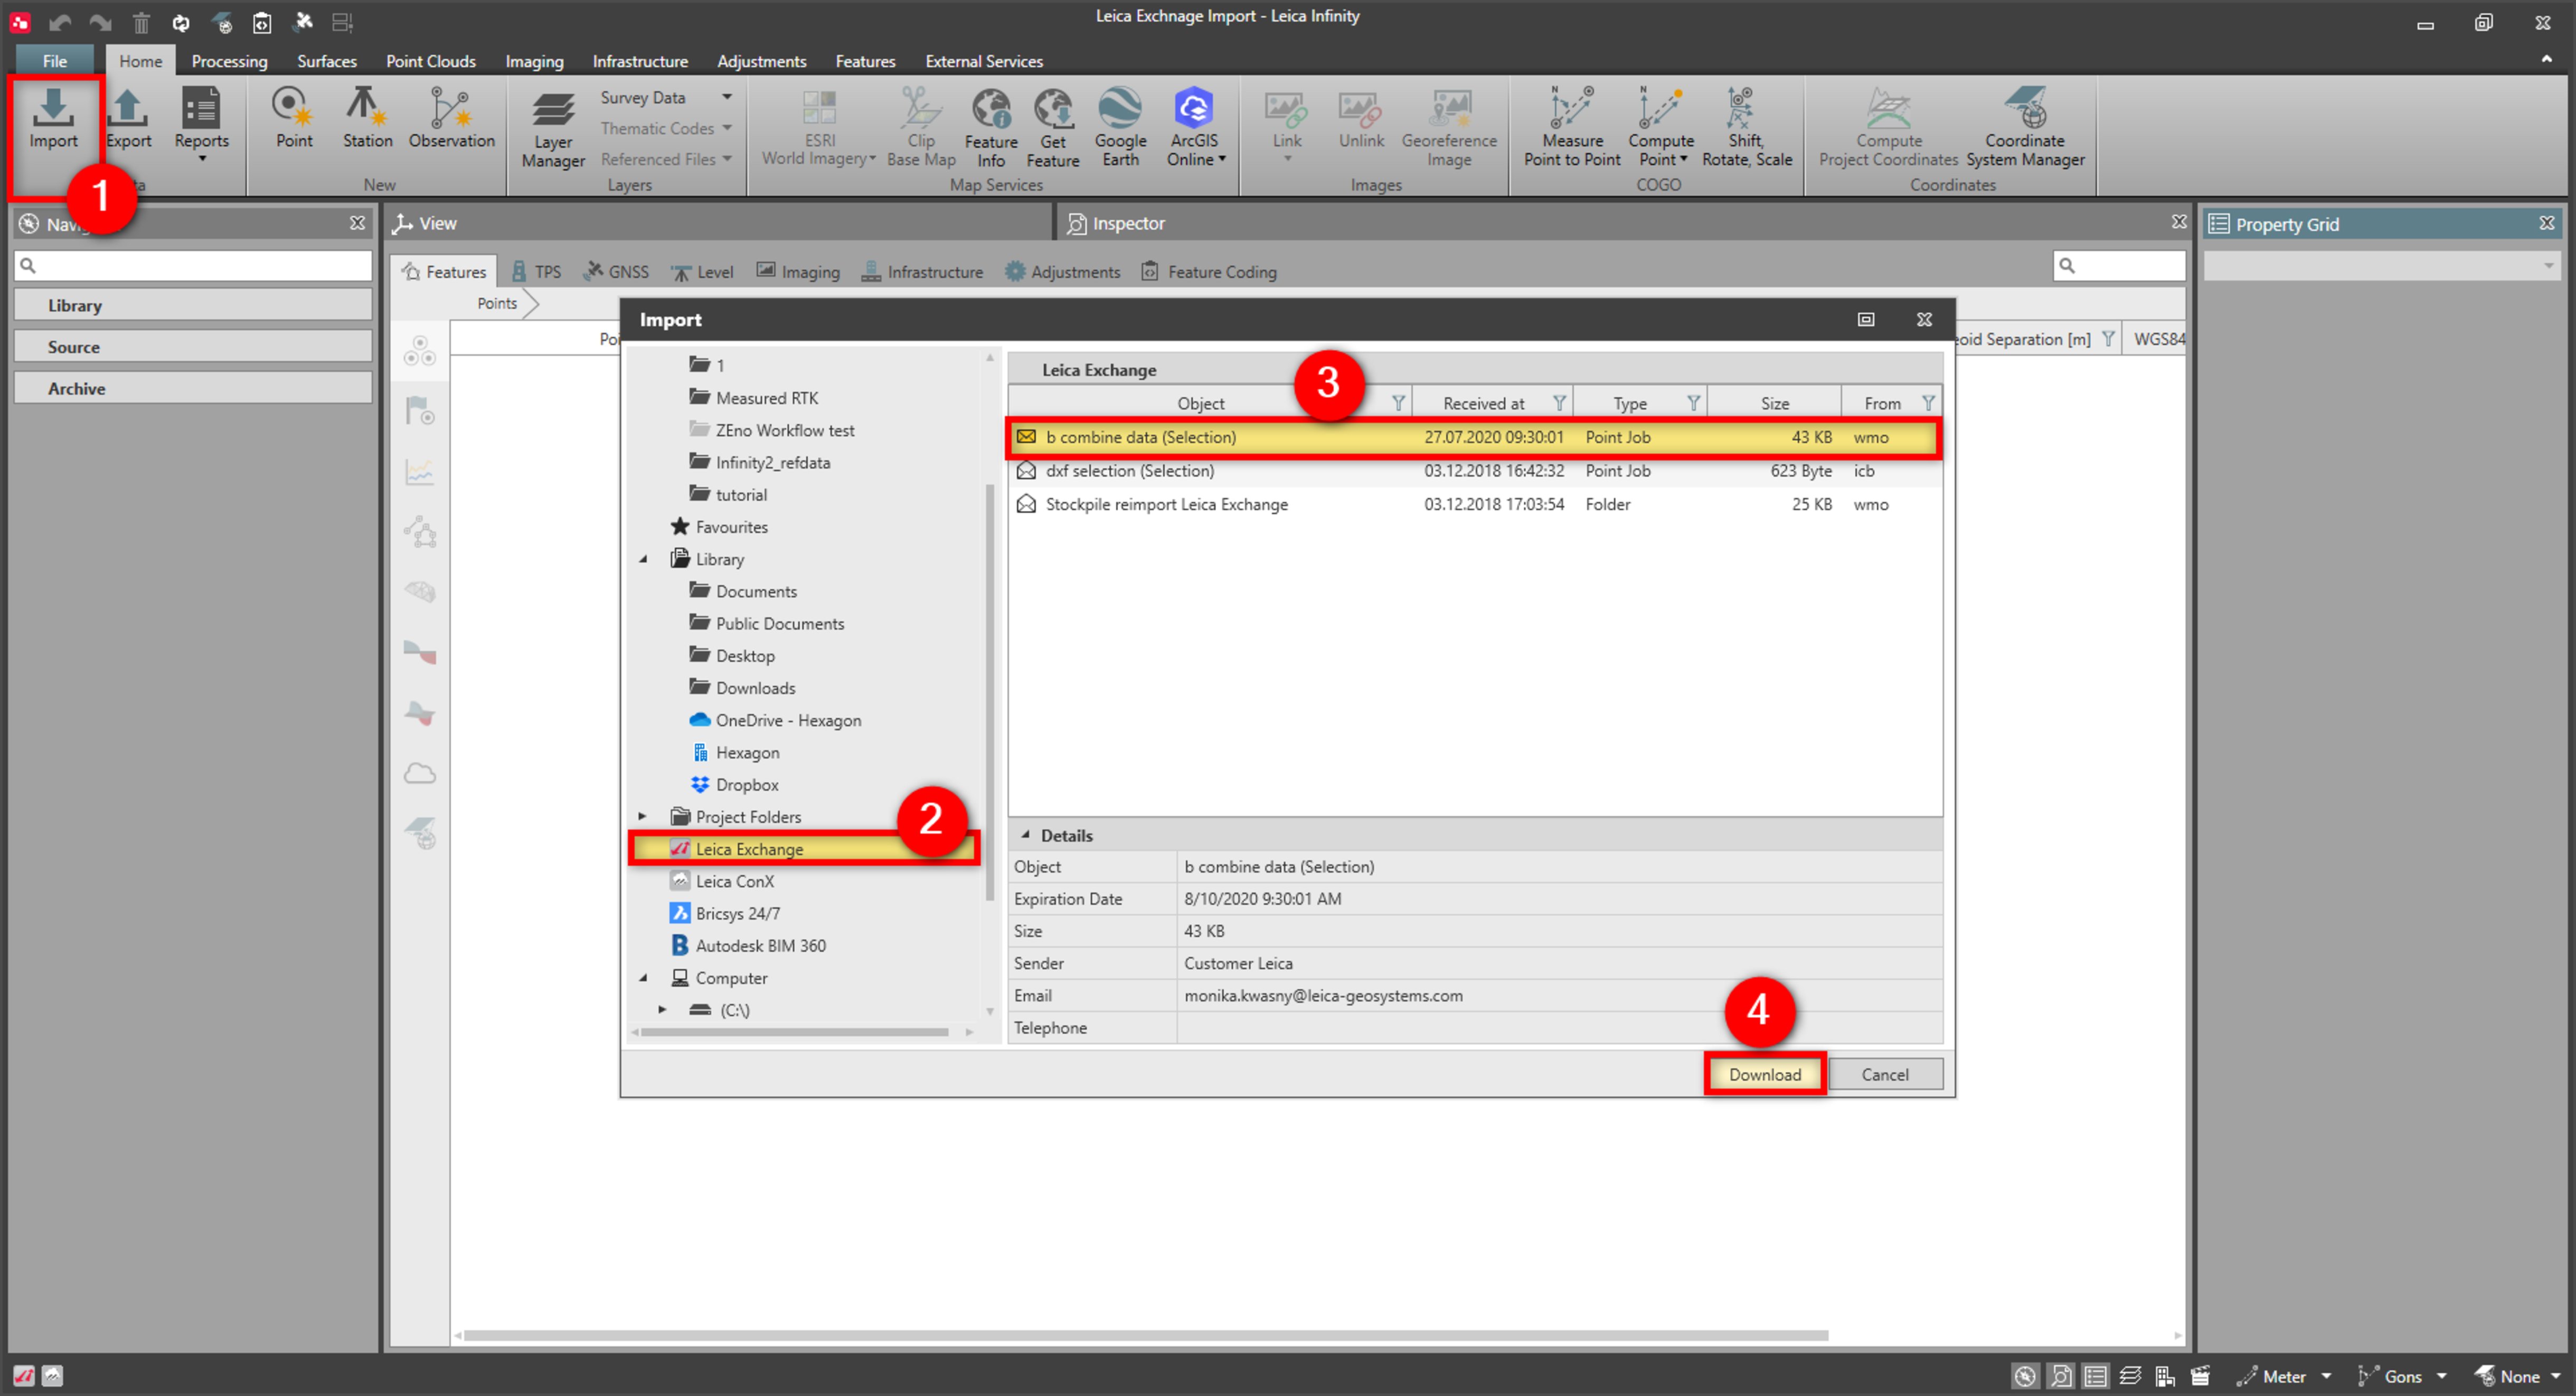Open the Source navigator section
The image size is (2576, 1396).
(x=193, y=346)
